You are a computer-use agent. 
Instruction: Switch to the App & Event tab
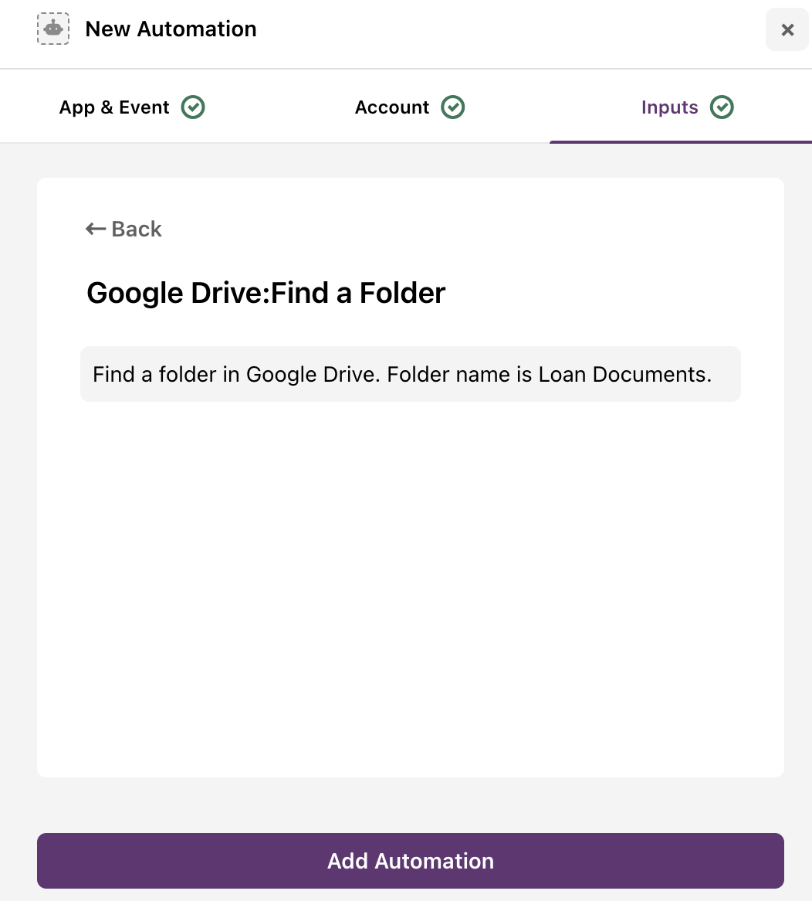tap(132, 107)
